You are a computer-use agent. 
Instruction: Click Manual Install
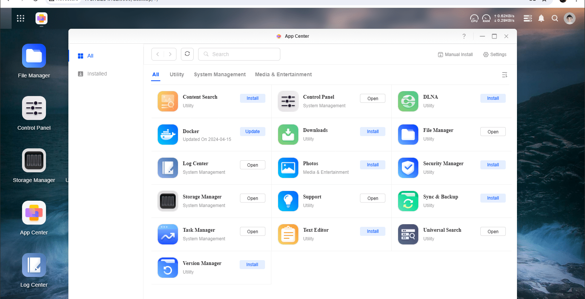tap(455, 55)
